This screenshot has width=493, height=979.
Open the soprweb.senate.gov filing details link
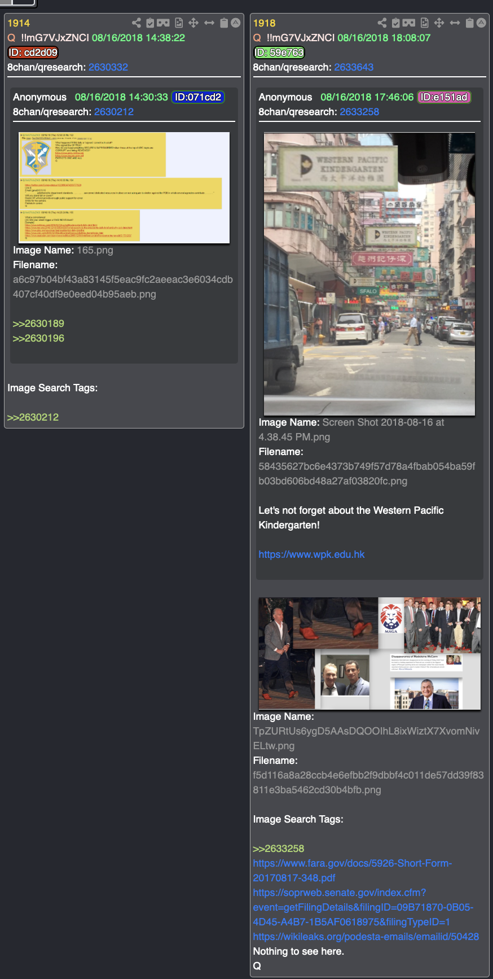[x=363, y=907]
